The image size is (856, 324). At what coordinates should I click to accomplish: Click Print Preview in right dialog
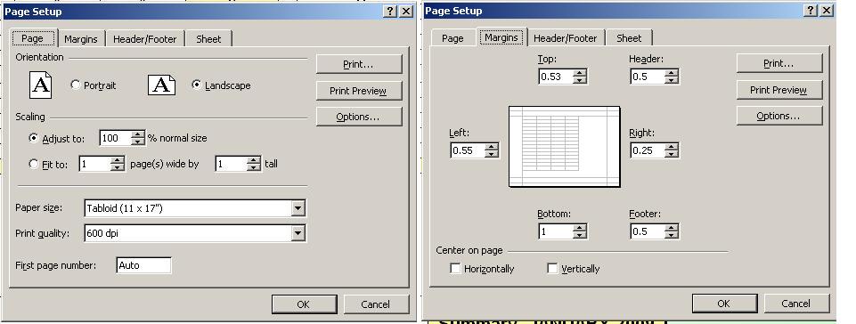click(779, 89)
